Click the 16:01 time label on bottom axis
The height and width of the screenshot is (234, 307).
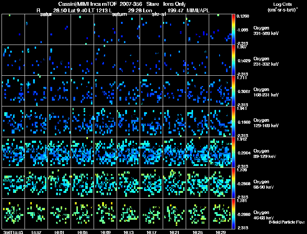tap(59, 232)
